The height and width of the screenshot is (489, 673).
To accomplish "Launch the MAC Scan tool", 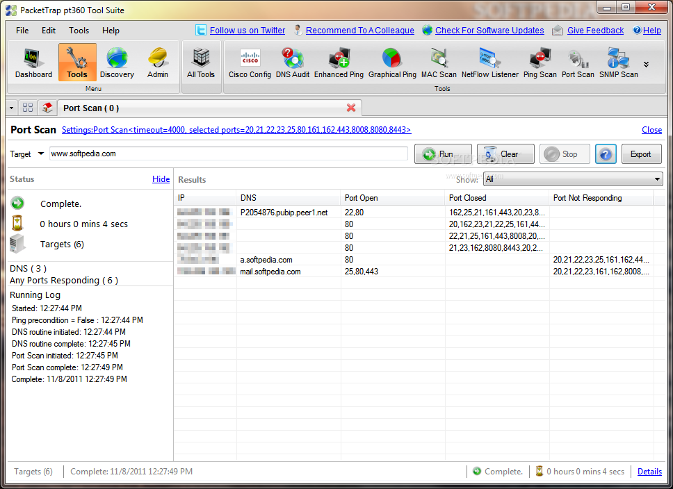I will (439, 63).
